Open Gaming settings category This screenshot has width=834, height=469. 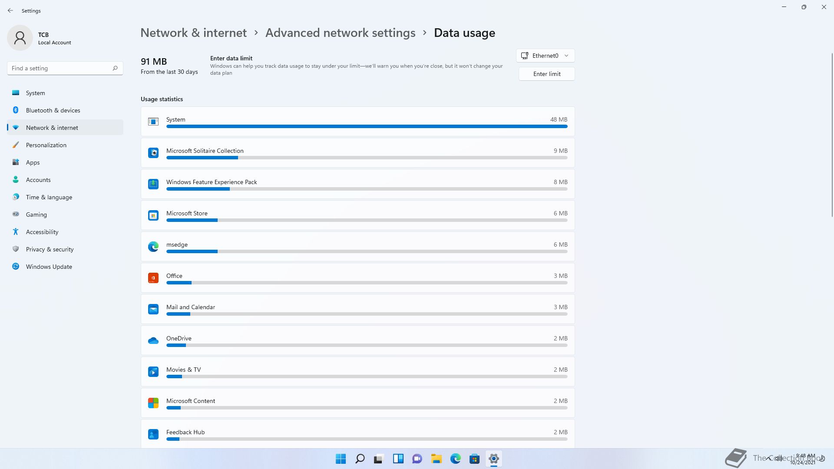[65, 215]
